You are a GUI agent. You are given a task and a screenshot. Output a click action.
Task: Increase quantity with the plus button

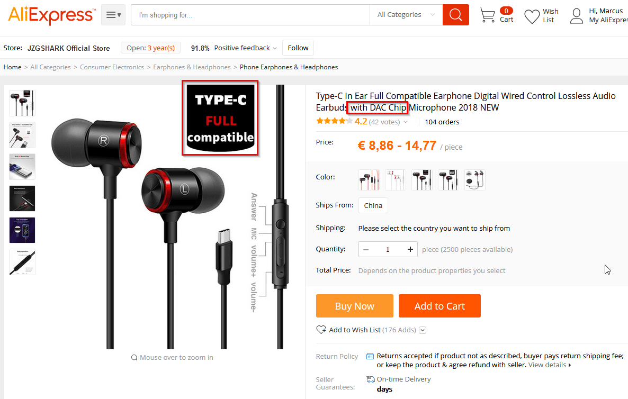point(410,249)
